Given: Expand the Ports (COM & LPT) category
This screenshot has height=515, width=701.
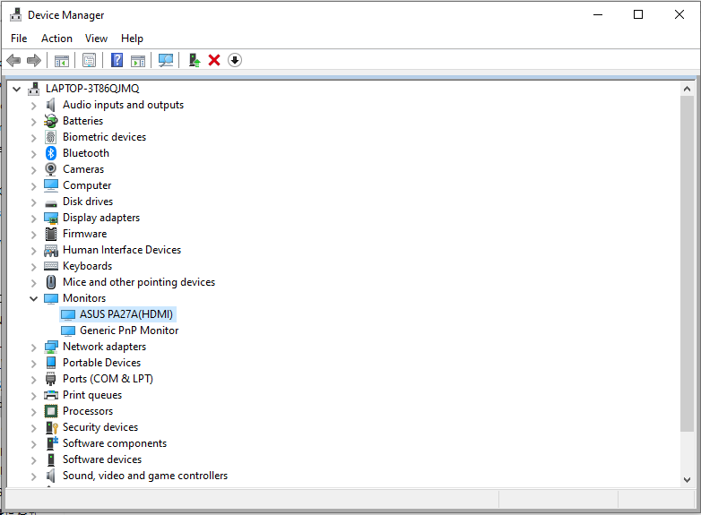Looking at the screenshot, I should click(33, 379).
